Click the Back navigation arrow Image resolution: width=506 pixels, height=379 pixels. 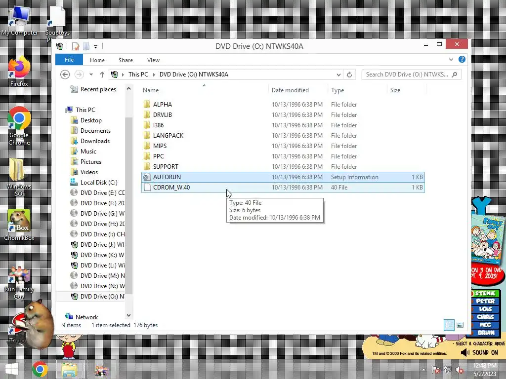[x=65, y=75]
